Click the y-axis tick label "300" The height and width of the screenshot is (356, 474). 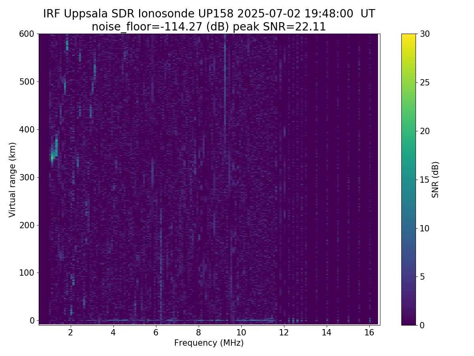click(27, 177)
